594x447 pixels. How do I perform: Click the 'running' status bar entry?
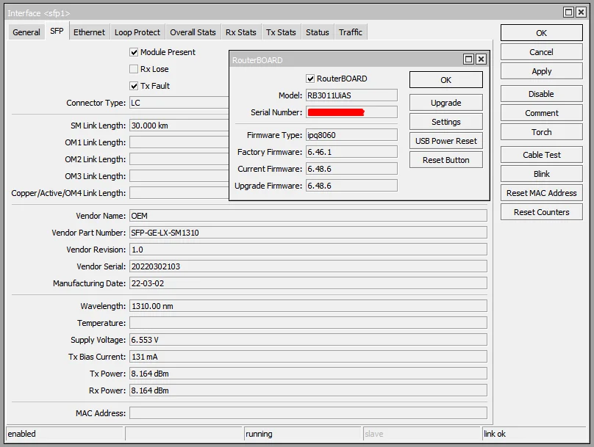[302, 434]
